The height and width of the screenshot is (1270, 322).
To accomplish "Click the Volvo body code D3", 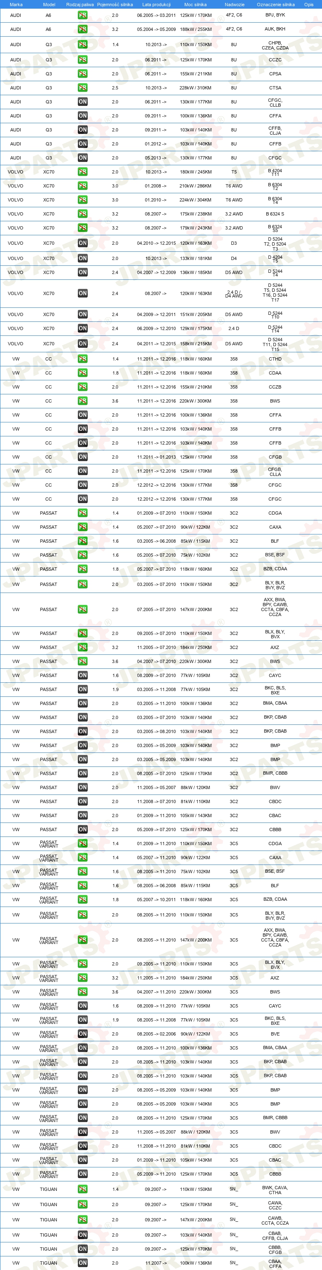I will 234,243.
